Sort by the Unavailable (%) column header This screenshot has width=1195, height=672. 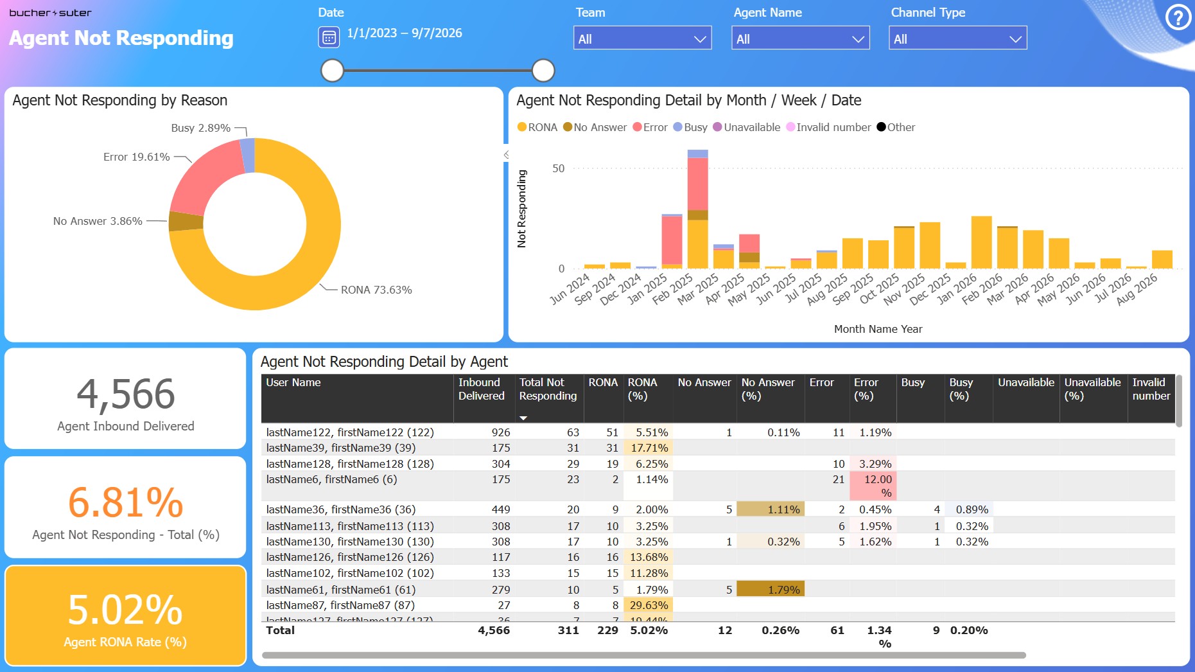tap(1094, 398)
